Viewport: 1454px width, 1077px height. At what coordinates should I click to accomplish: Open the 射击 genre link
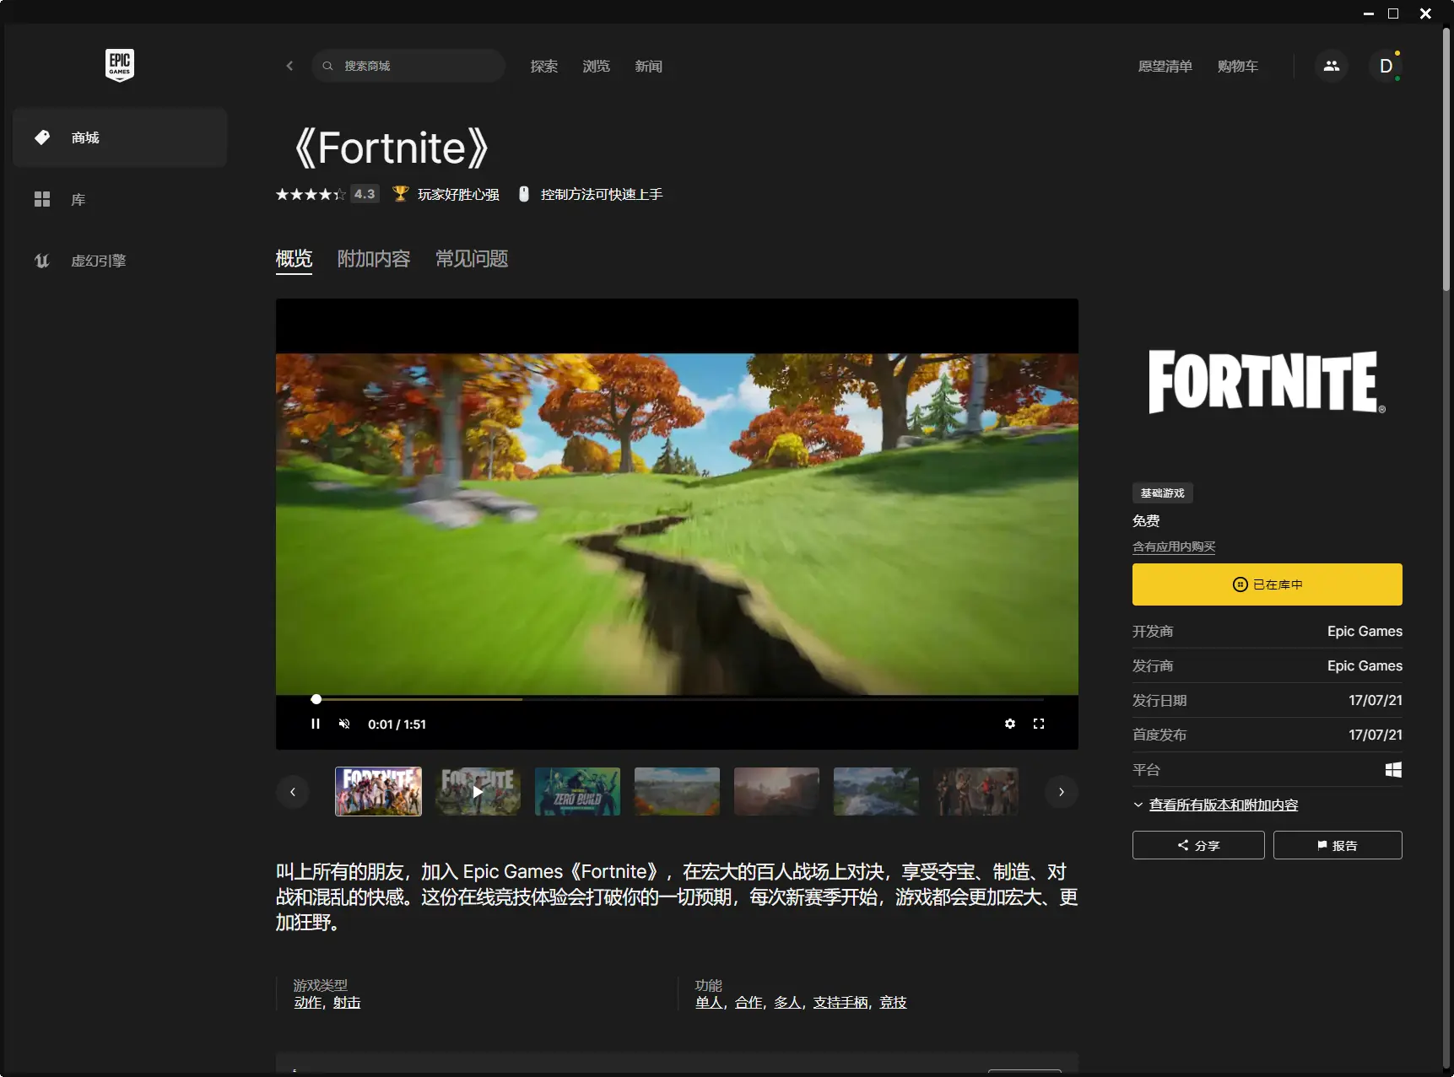point(347,1002)
